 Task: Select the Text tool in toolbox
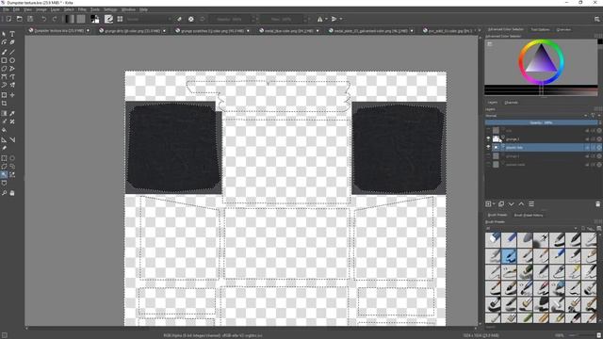pos(12,34)
